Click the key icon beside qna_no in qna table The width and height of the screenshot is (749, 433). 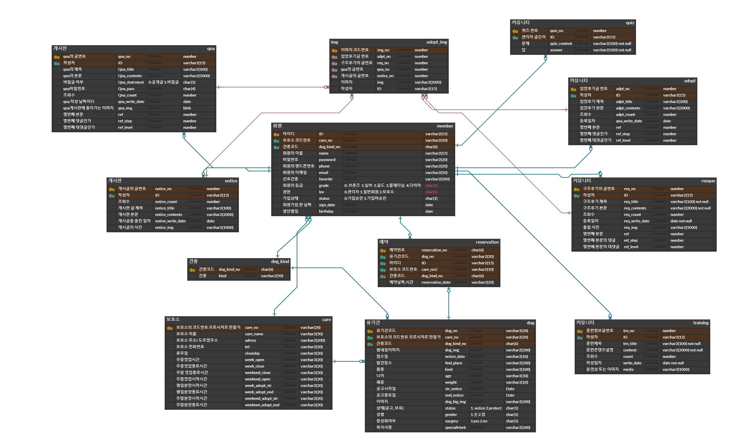57,56
